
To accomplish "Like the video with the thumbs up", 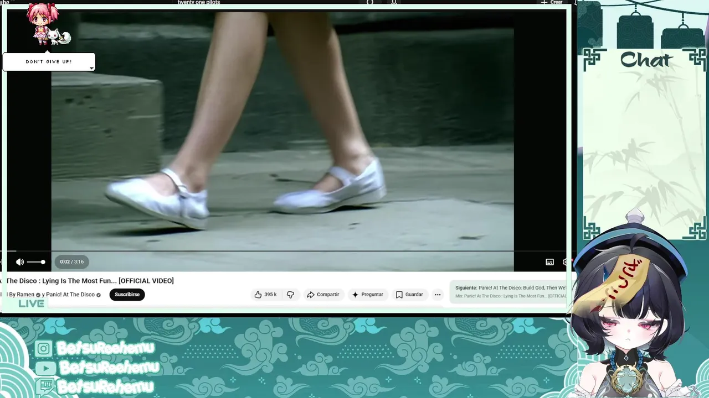I will pos(265,295).
